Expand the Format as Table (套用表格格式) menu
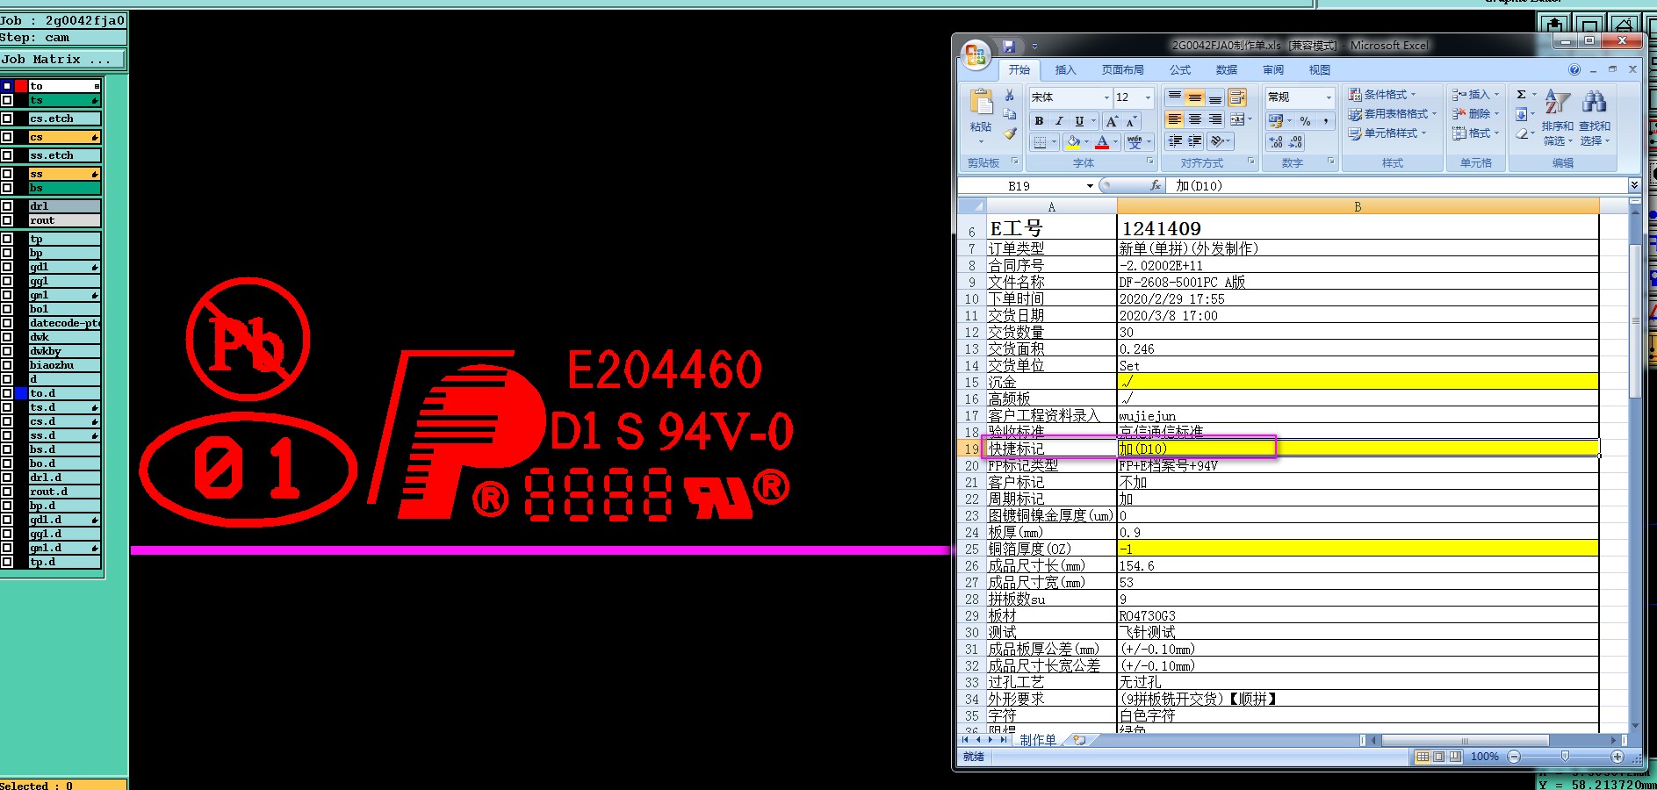The height and width of the screenshot is (790, 1657). (x=1393, y=113)
